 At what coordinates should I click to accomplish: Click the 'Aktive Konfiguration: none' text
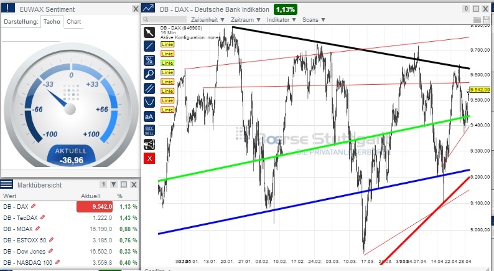tap(189, 37)
